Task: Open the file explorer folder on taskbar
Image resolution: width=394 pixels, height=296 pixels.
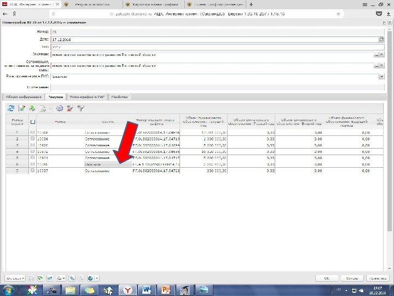Action: (x=71, y=290)
